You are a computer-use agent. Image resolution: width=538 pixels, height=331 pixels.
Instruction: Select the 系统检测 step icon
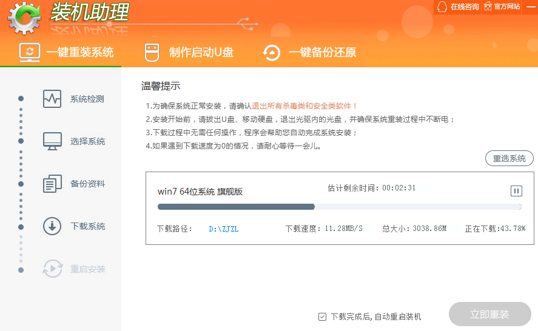pos(52,99)
